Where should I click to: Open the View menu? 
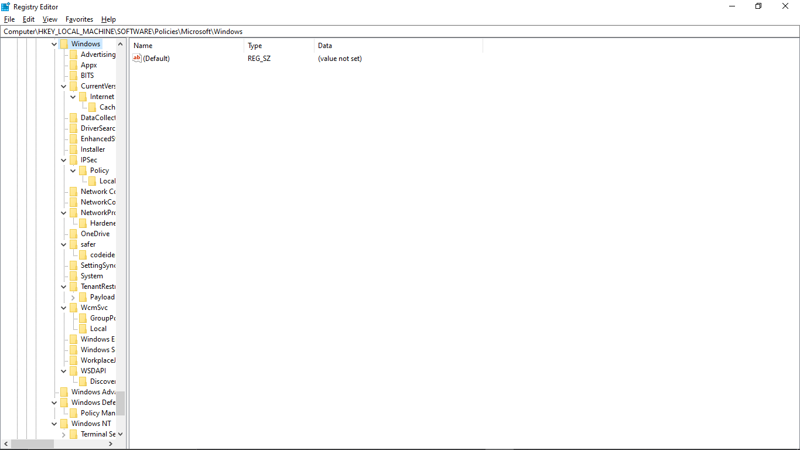point(50,19)
